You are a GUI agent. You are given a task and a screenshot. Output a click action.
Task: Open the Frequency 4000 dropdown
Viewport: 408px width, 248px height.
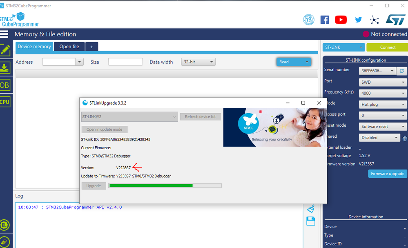click(x=383, y=93)
